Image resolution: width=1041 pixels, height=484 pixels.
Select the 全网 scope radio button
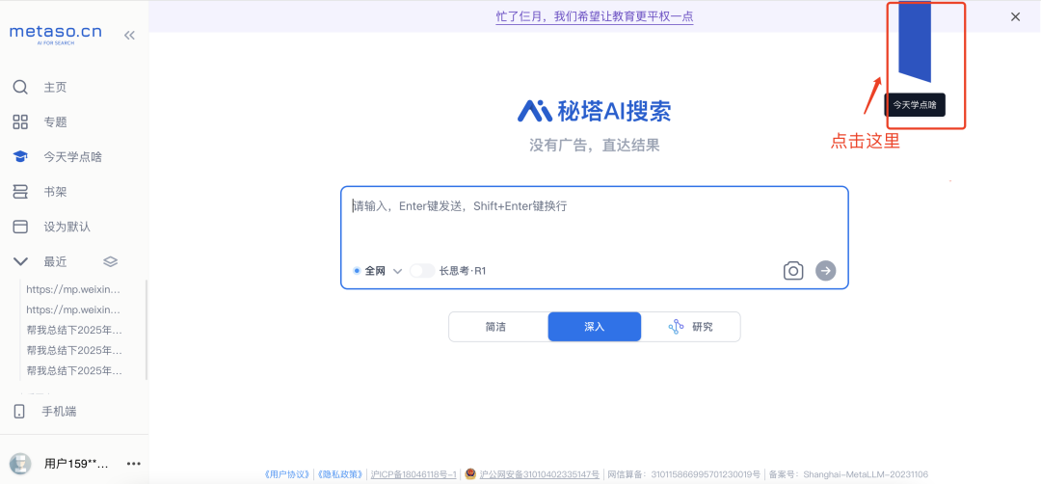coord(357,271)
